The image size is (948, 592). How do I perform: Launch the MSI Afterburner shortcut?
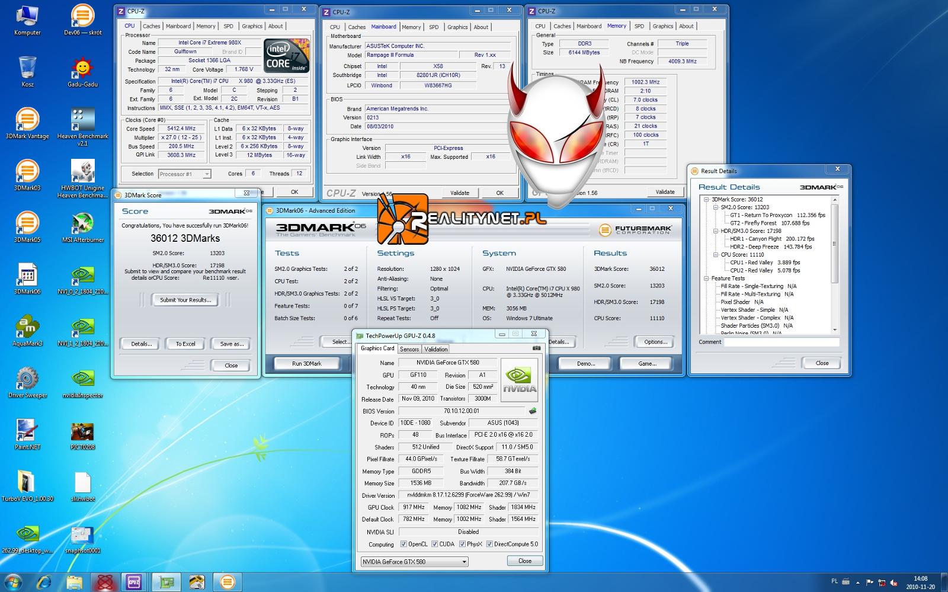coord(82,227)
